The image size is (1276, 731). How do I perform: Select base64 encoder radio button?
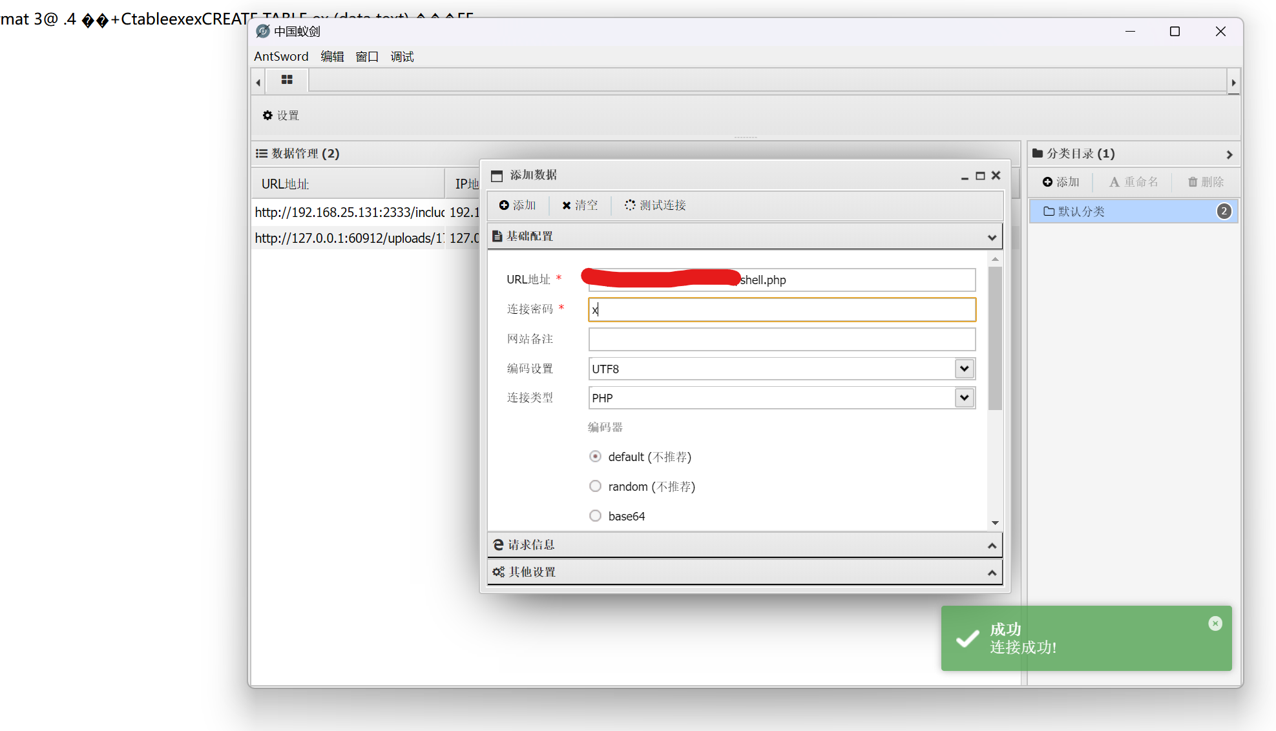coord(595,516)
